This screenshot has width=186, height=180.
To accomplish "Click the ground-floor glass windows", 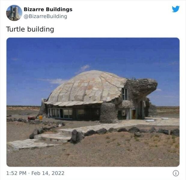I will tap(60, 113).
